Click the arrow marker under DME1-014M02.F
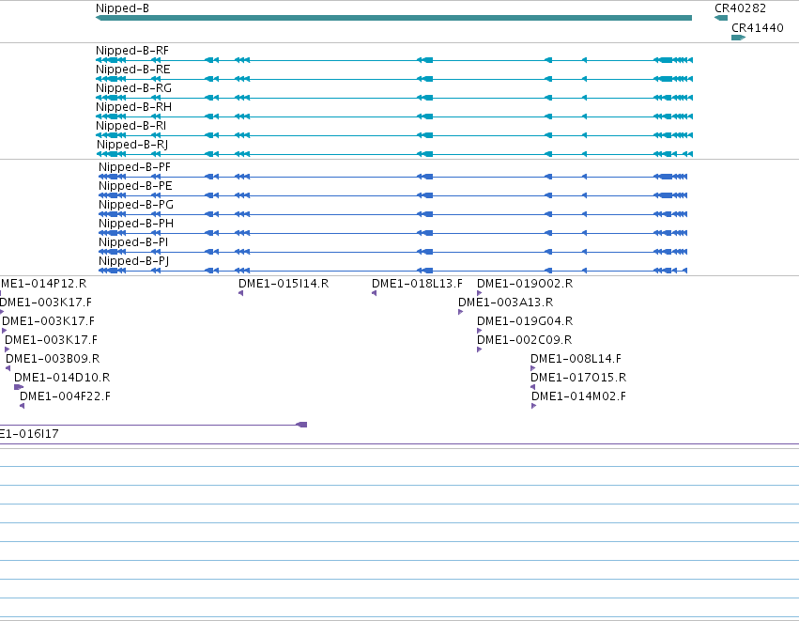Viewport: 799px width, 621px height. (x=533, y=406)
